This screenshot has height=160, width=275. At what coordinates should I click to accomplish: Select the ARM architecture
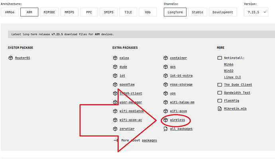29,12
